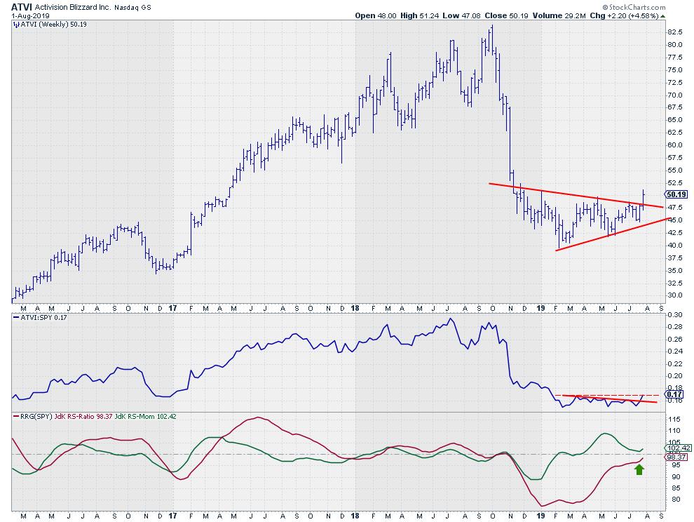This screenshot has width=694, height=522.
Task: Click the year 18 label on the price panel axis
Action: [355, 308]
